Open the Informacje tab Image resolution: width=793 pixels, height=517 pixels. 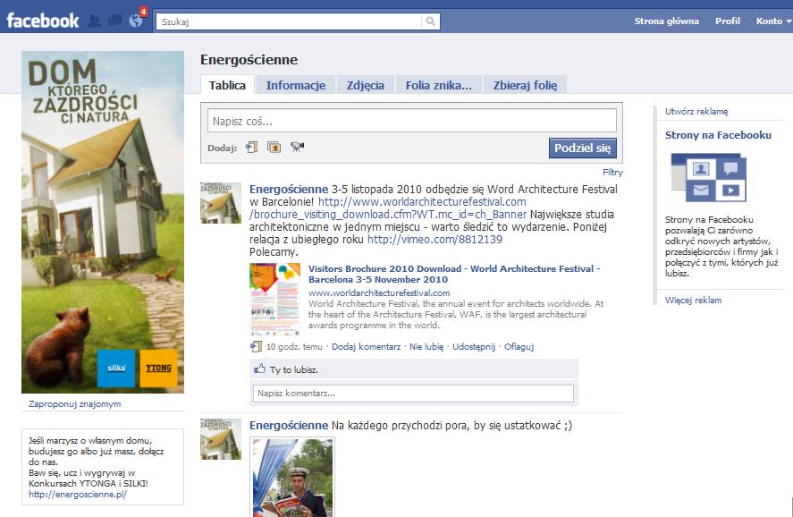click(296, 85)
